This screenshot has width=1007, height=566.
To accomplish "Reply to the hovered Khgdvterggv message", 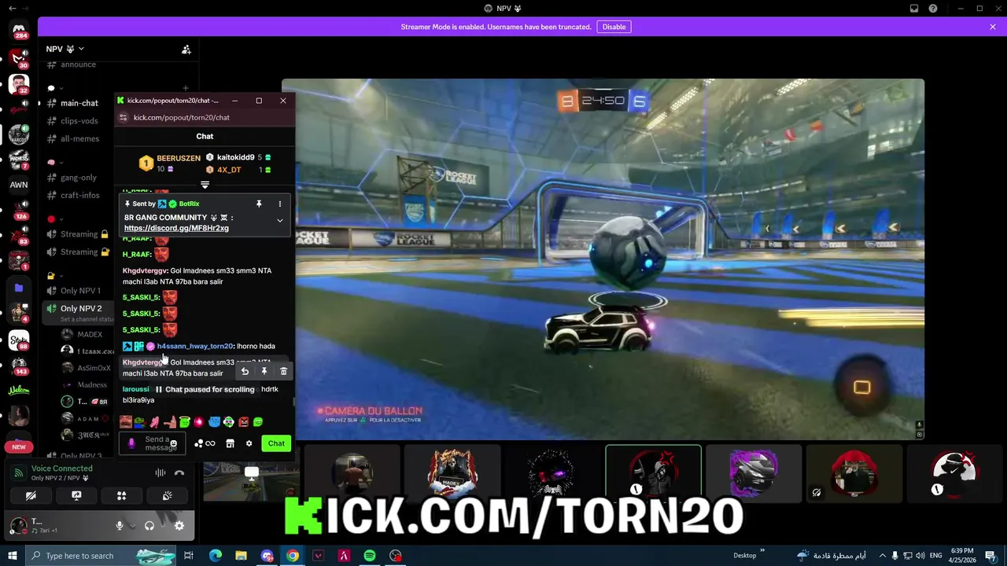I will (x=245, y=371).
